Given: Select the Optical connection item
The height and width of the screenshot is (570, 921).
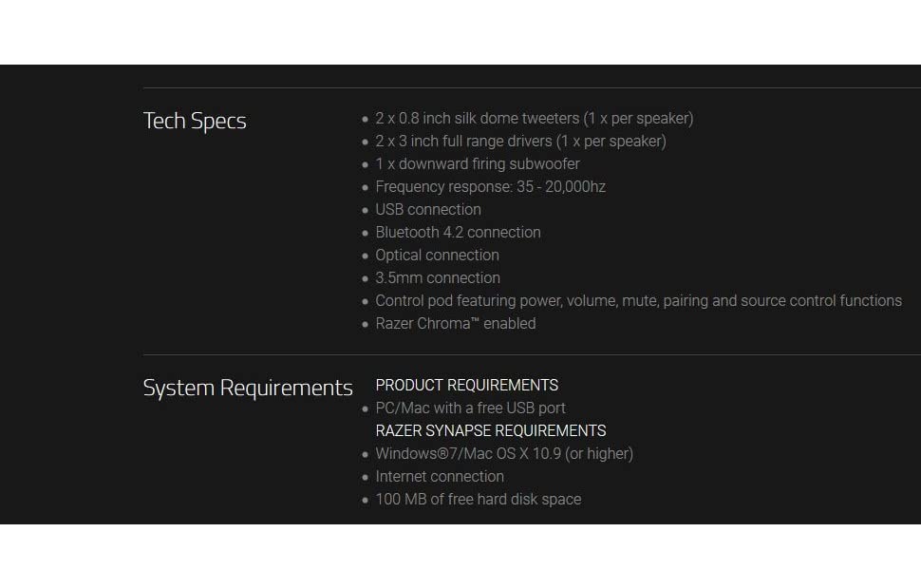Looking at the screenshot, I should [438, 256].
